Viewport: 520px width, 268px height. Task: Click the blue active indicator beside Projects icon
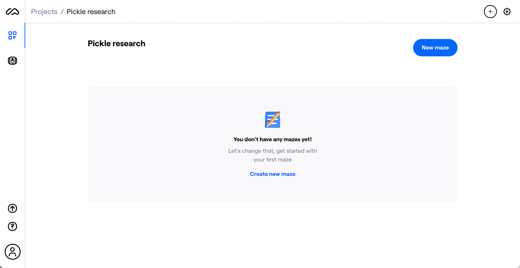25,35
